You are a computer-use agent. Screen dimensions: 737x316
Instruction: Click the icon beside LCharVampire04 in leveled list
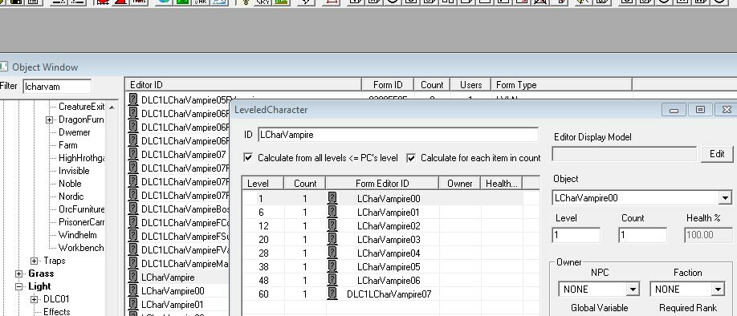(332, 253)
